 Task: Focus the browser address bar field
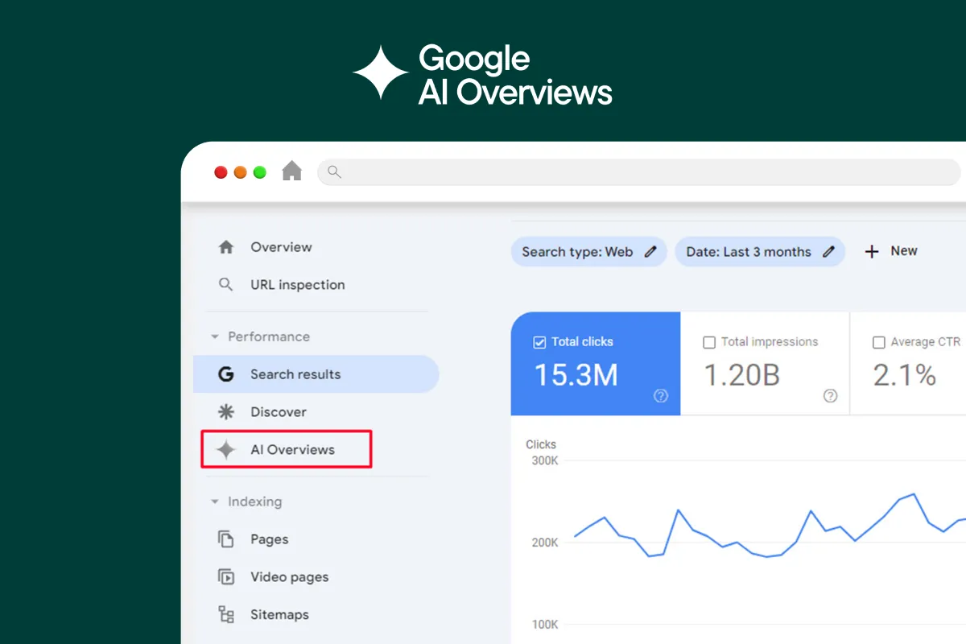639,171
